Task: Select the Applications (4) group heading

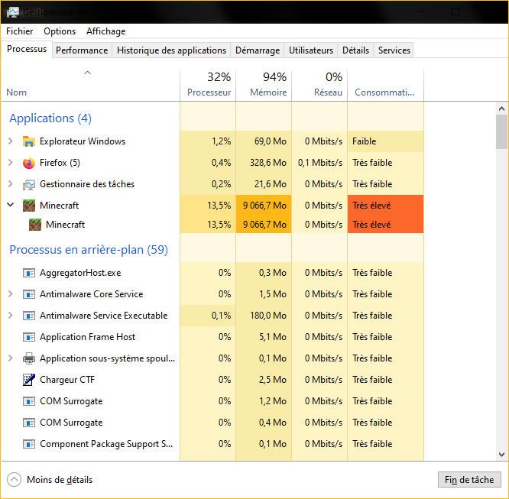Action: pyautogui.click(x=50, y=118)
